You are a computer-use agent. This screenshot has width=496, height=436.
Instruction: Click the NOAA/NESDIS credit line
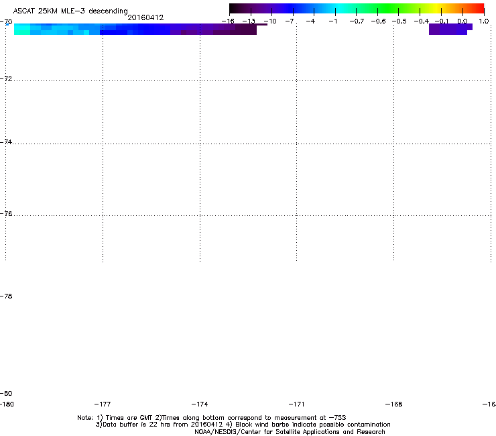pos(290,432)
